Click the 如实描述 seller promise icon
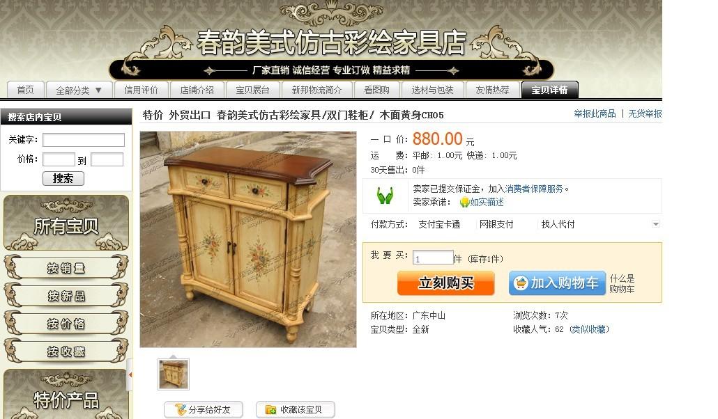 (464, 202)
